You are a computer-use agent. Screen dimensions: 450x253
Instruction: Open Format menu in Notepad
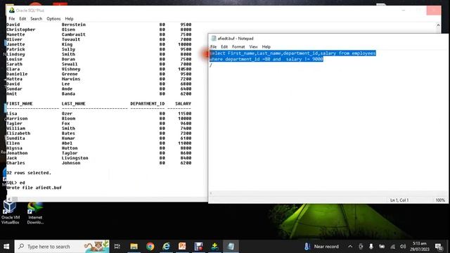click(x=238, y=47)
